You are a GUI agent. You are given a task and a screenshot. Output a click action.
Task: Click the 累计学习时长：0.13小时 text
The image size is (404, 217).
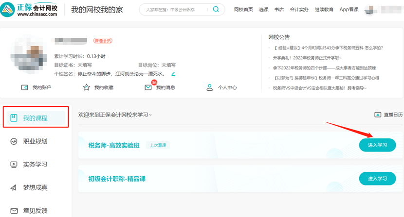coord(80,56)
